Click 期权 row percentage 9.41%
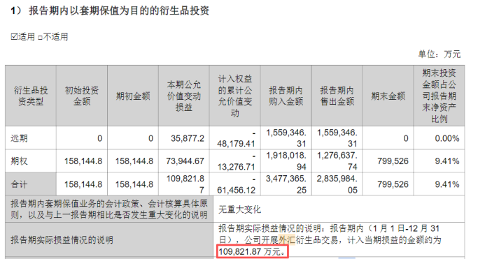The image size is (485, 259). [447, 161]
